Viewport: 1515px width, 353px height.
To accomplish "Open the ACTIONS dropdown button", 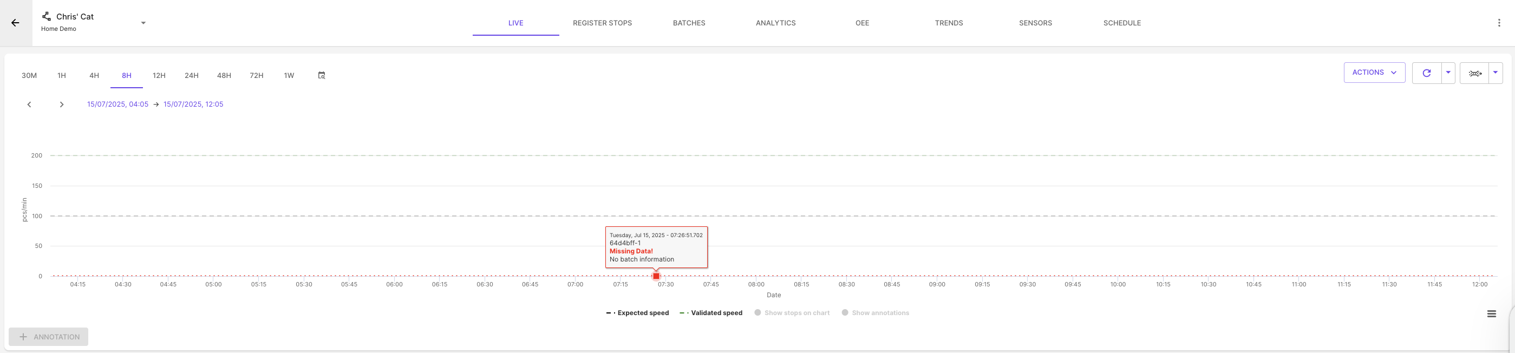I will [1374, 73].
